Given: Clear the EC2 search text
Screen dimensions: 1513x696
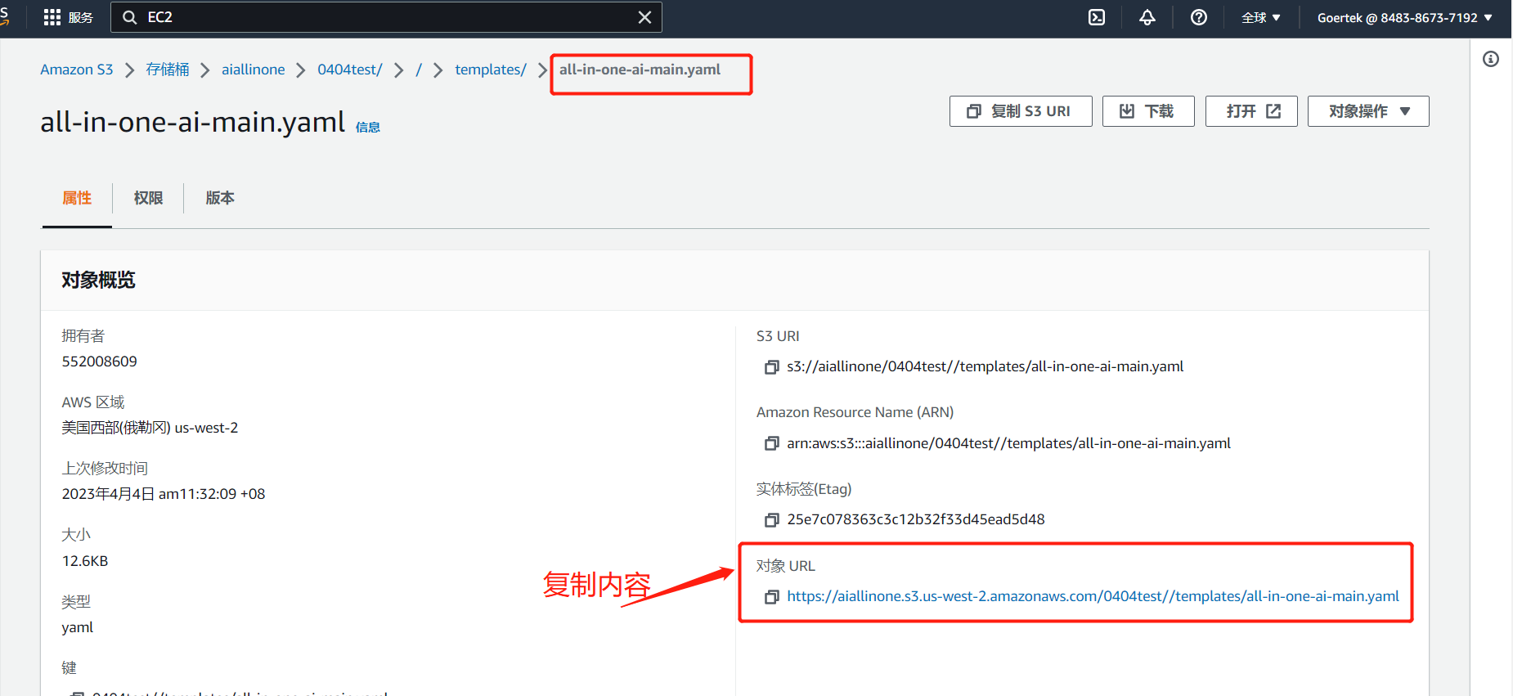Looking at the screenshot, I should tap(644, 17).
